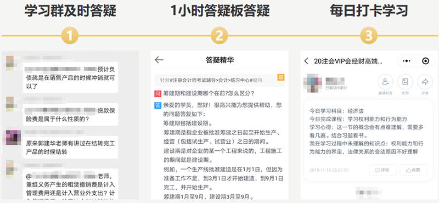The image size is (439, 203).
Task: Select the heading 学习群及时答疑
Action: (70, 11)
